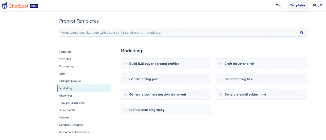Click the BETA badge
The width and height of the screenshot is (326, 140).
click(34, 6)
